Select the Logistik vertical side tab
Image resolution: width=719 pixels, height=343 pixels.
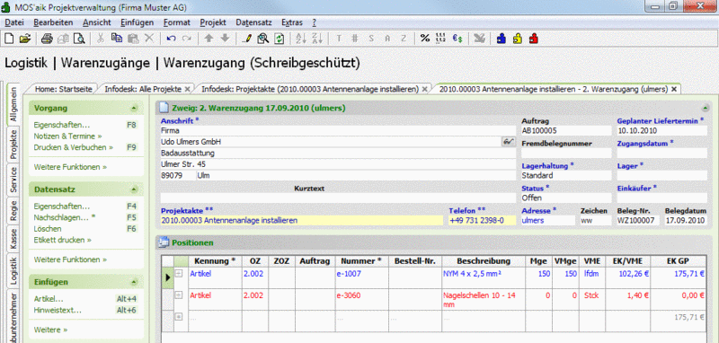13,270
